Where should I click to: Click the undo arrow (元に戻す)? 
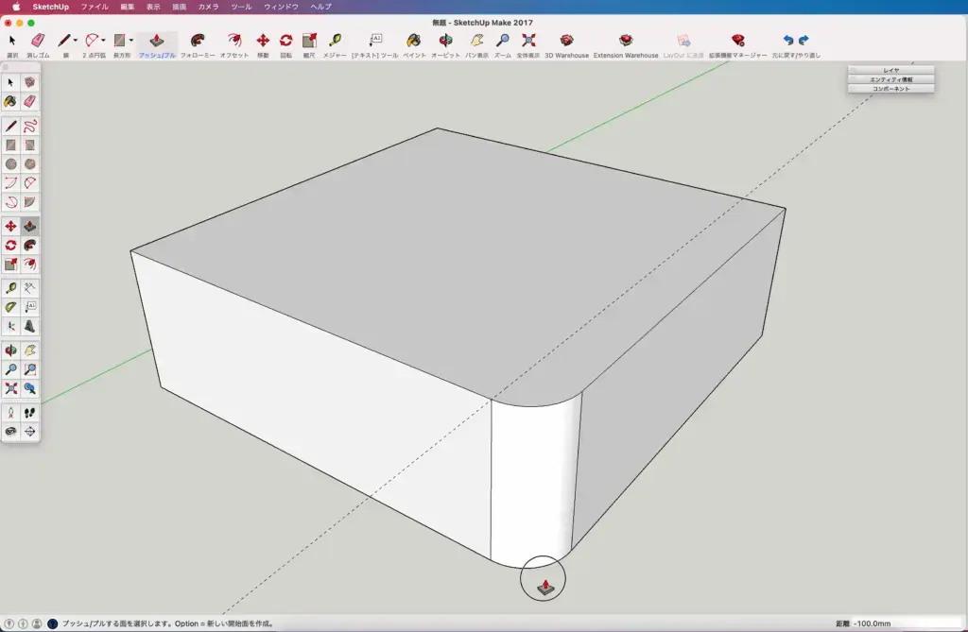pyautogui.click(x=788, y=40)
